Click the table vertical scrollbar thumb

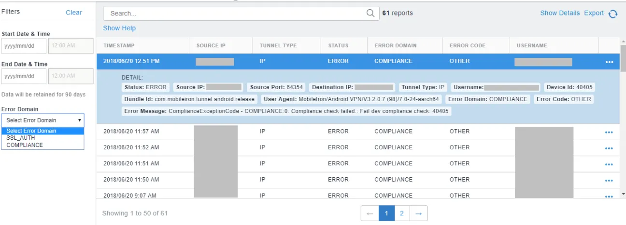click(x=623, y=58)
